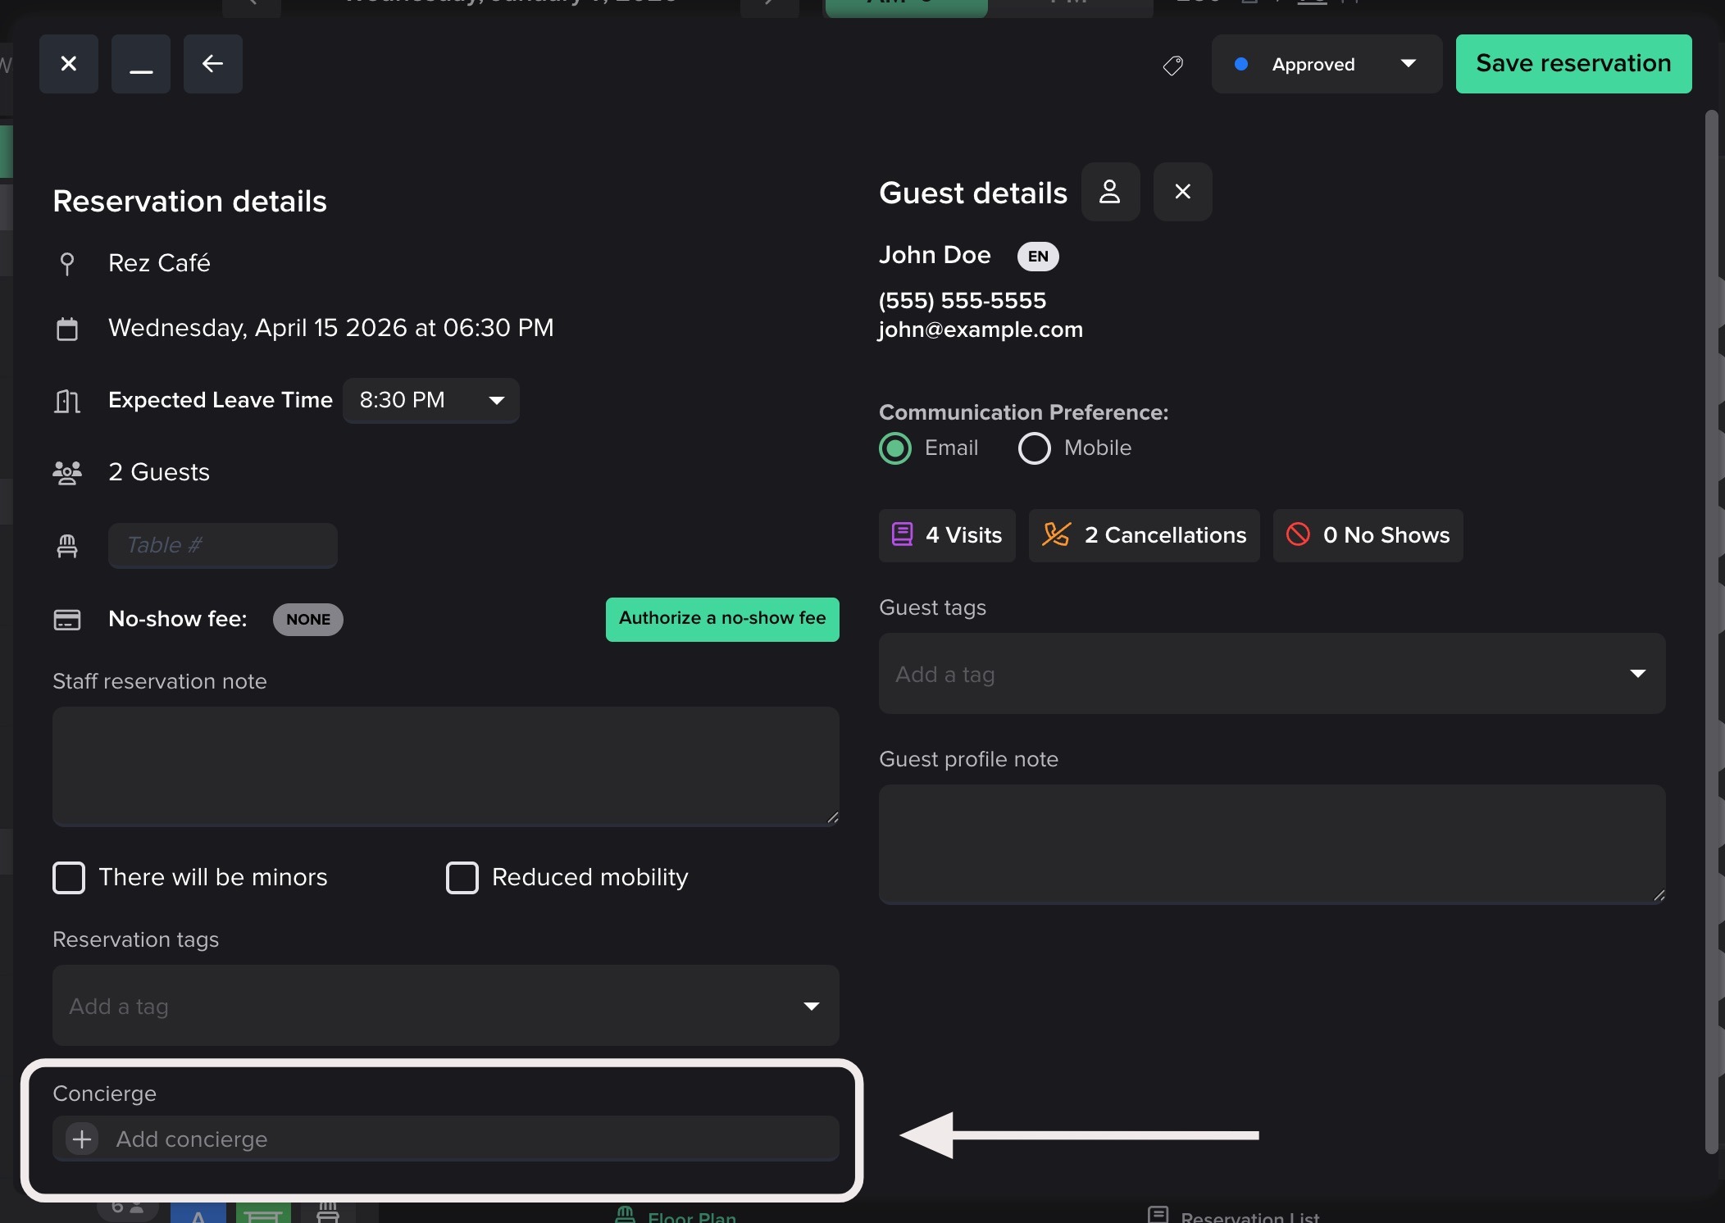The height and width of the screenshot is (1223, 1725).
Task: Click the 0 No Shows badge
Action: click(x=1368, y=535)
